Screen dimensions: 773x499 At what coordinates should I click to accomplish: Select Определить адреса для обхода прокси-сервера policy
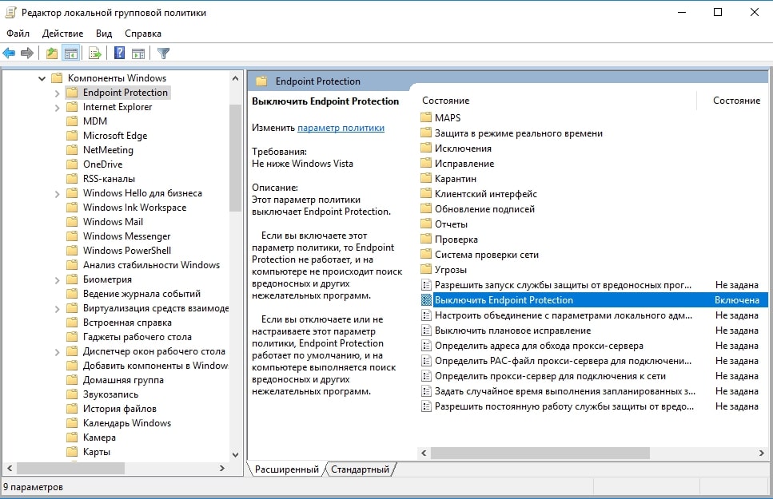(x=539, y=346)
